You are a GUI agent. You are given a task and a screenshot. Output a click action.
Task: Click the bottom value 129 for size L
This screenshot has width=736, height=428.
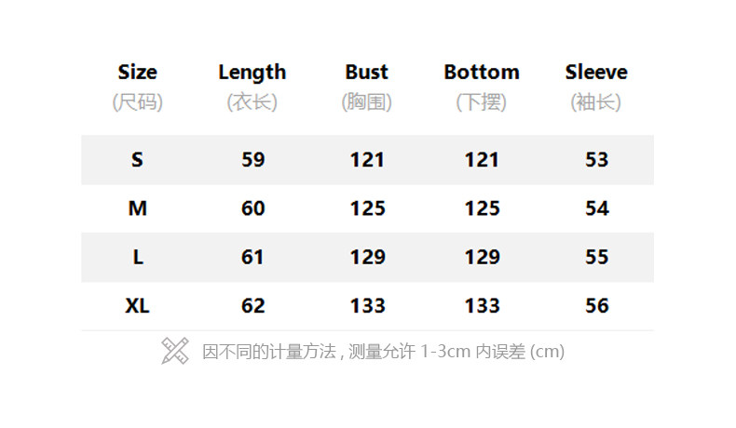(x=482, y=257)
